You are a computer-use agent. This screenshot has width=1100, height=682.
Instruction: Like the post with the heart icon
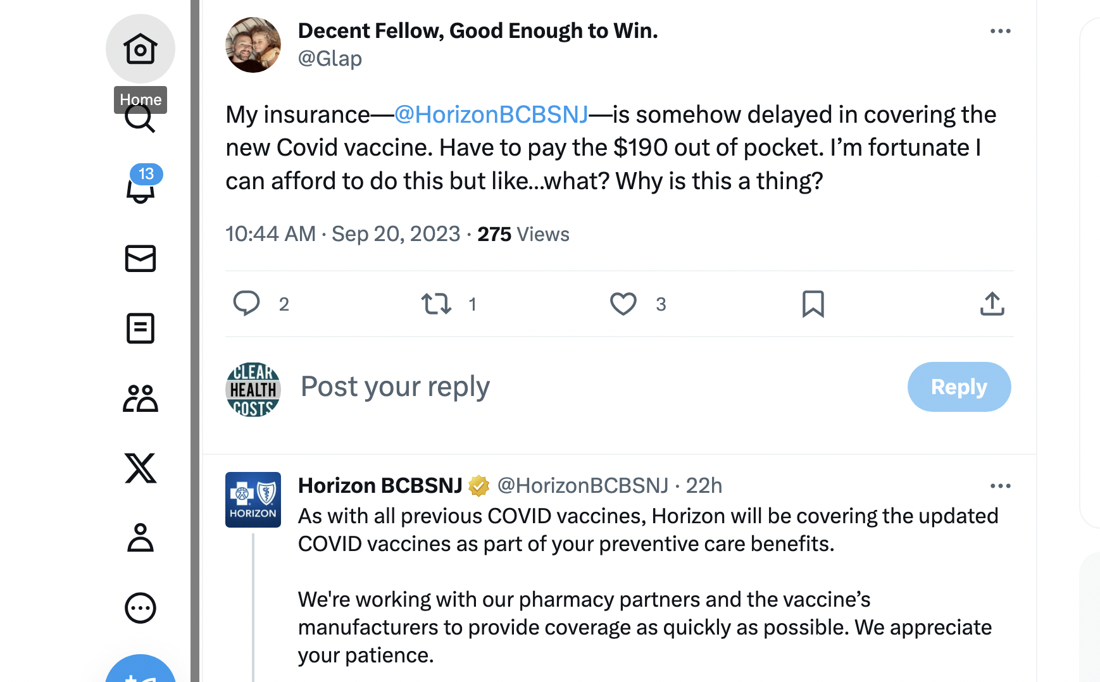tap(623, 304)
